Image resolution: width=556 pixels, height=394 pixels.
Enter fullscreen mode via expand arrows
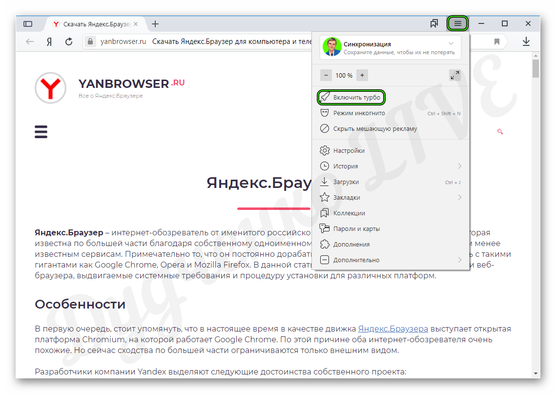coord(455,75)
